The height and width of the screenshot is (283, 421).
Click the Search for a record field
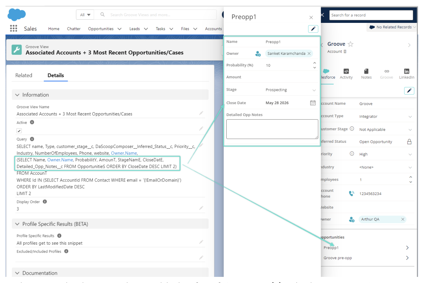pyautogui.click(x=371, y=15)
